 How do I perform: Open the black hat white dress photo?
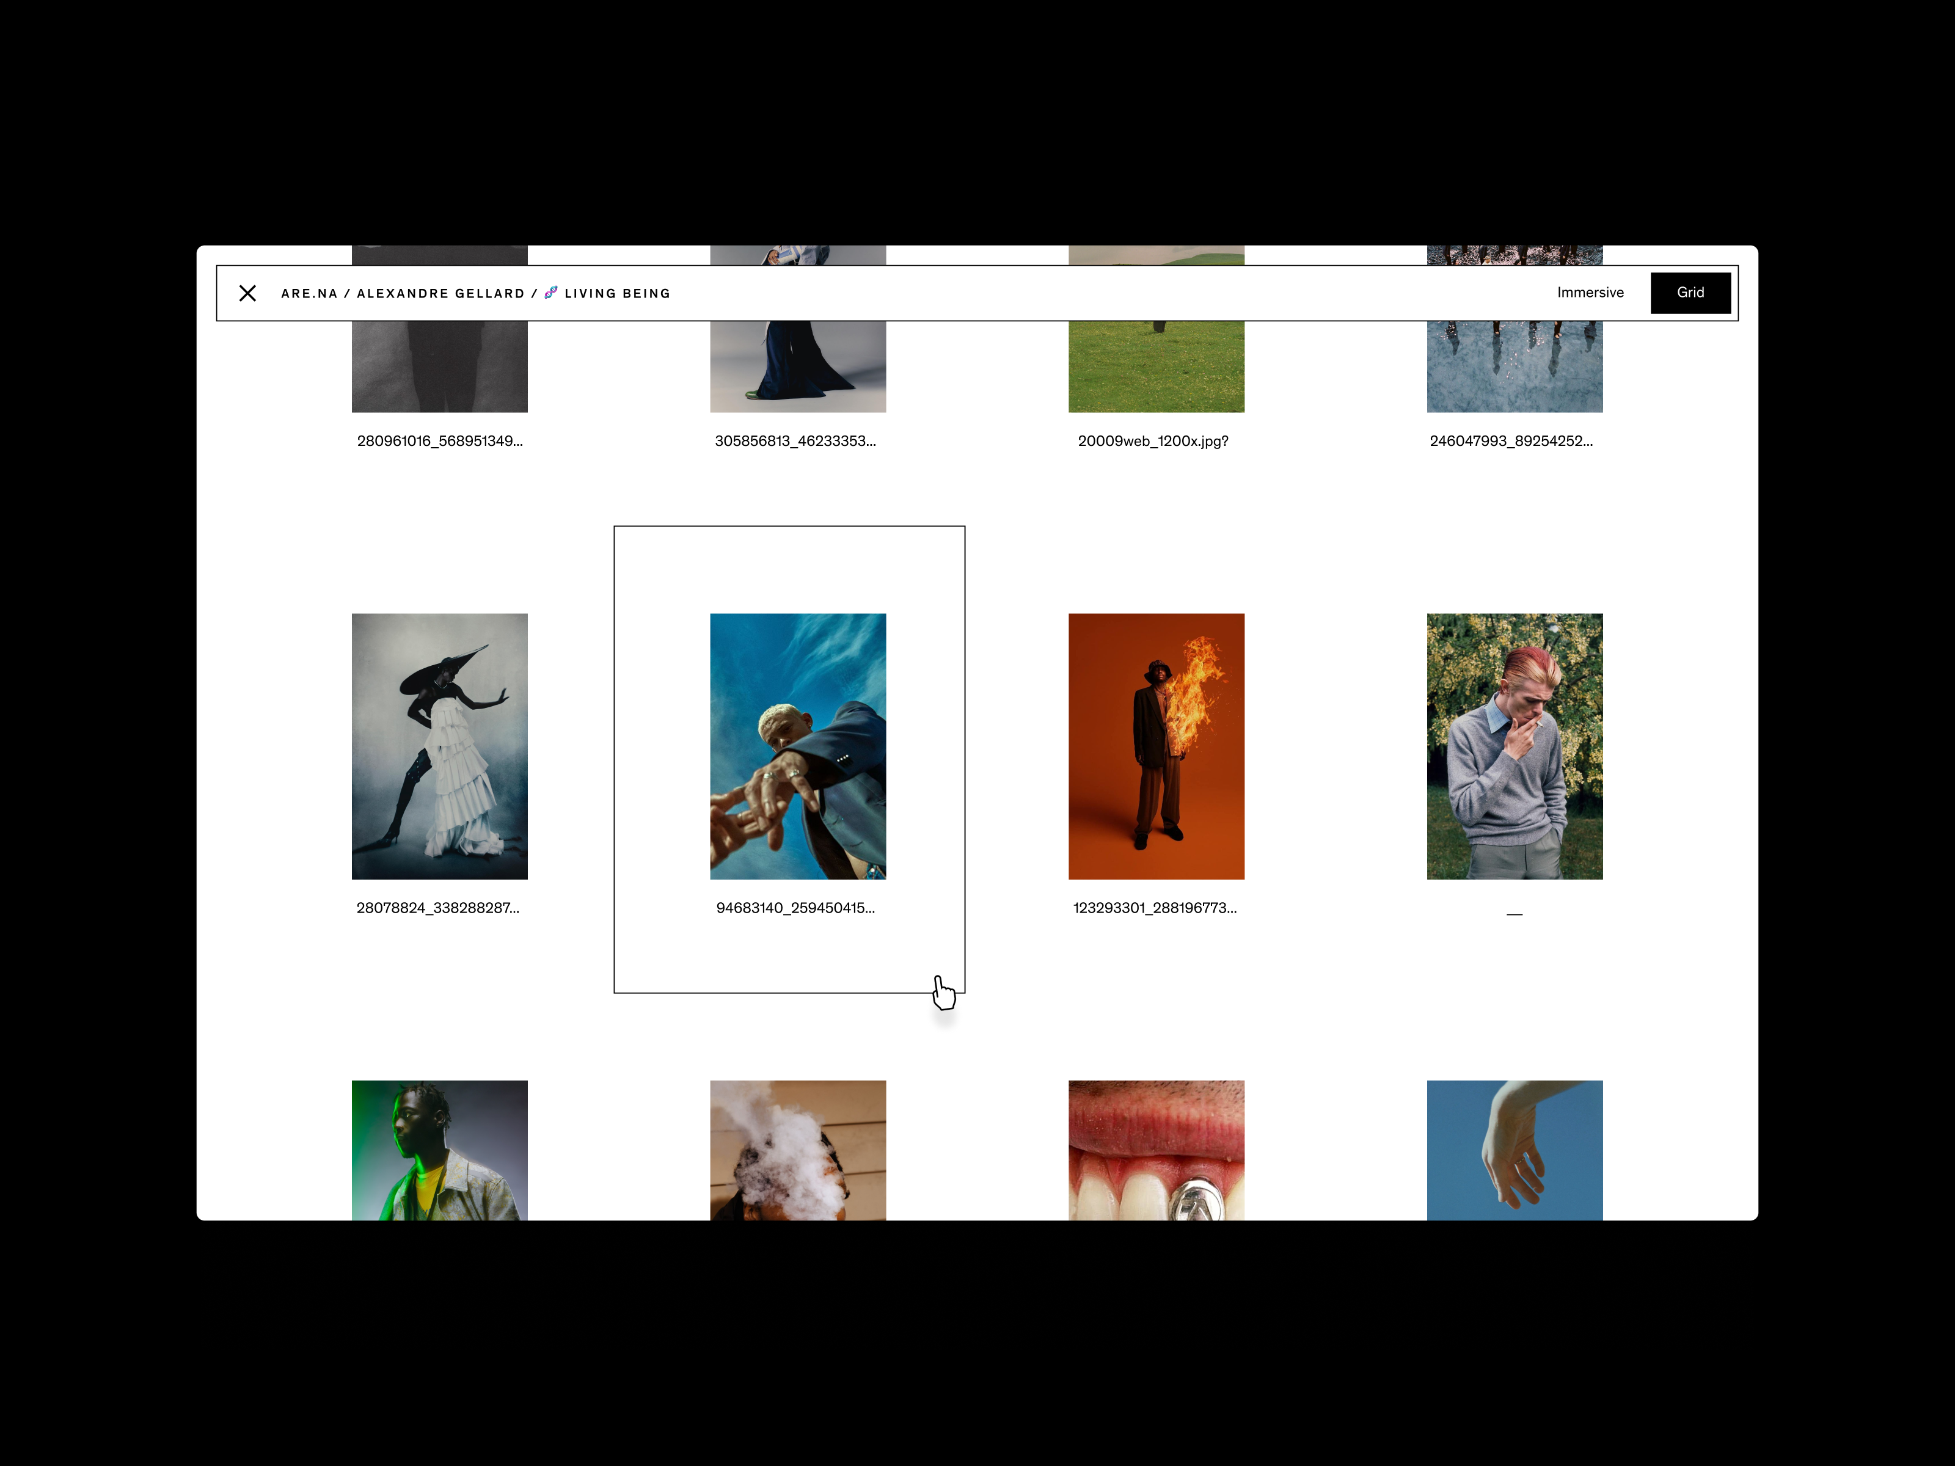[439, 746]
